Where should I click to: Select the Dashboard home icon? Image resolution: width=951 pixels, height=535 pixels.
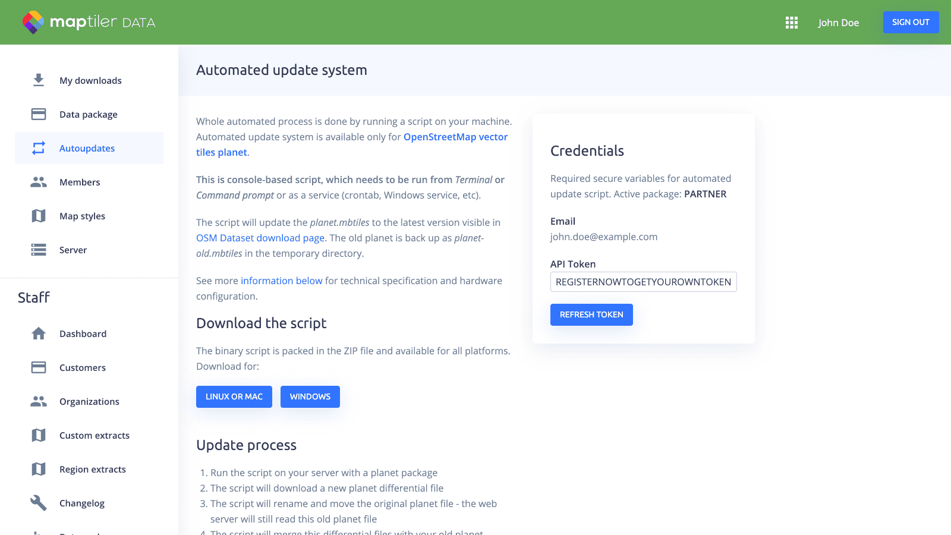pyautogui.click(x=38, y=333)
